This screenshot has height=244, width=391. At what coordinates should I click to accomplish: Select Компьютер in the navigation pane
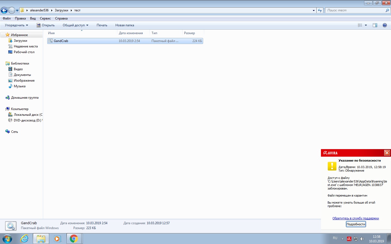[x=20, y=109]
